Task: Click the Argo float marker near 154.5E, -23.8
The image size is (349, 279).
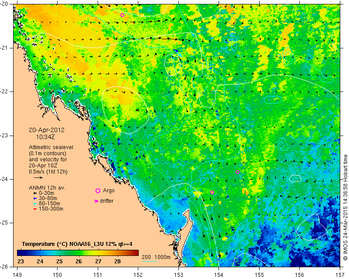Action: coord(237,172)
